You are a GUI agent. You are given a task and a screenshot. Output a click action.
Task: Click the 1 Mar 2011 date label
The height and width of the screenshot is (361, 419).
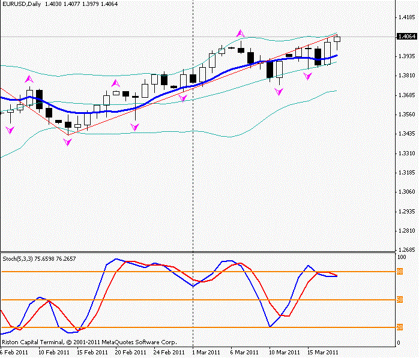[x=206, y=353]
